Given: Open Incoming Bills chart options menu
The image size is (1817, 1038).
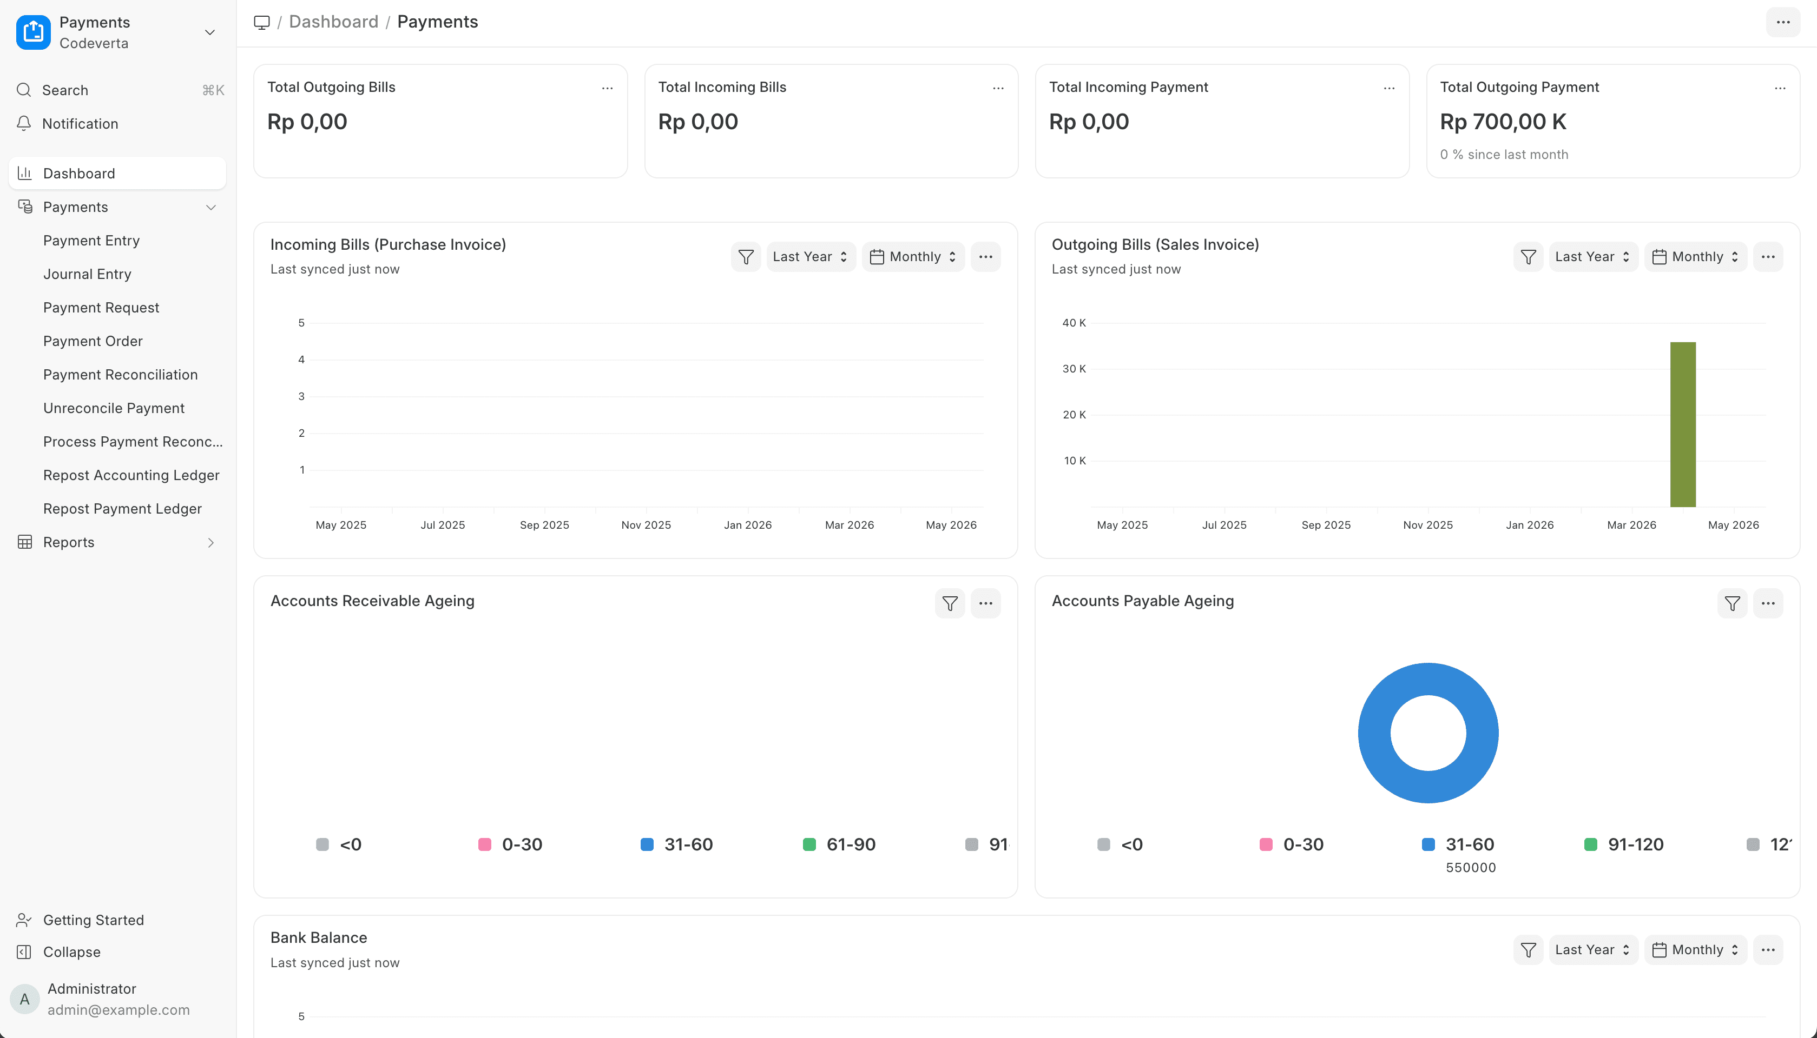Looking at the screenshot, I should (985, 257).
